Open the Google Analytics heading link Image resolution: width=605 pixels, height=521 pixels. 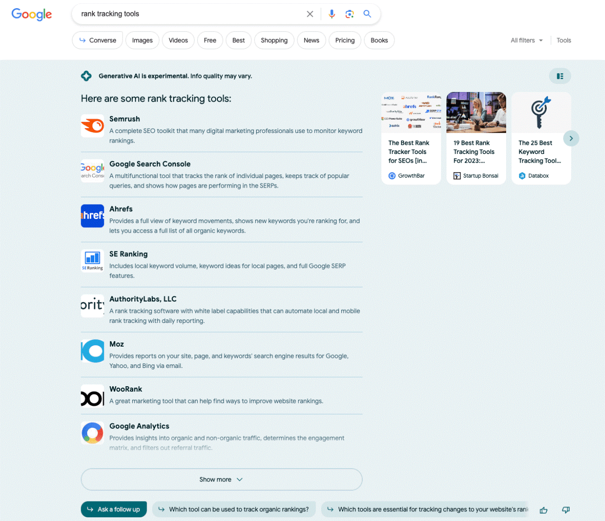click(x=139, y=426)
